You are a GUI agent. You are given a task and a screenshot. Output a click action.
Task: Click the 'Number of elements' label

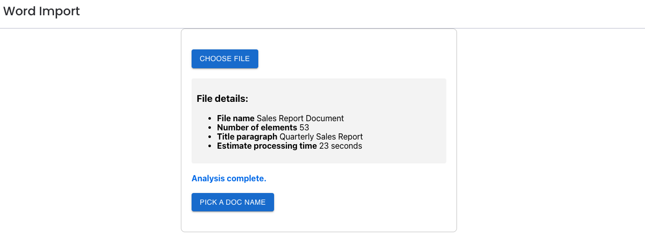click(257, 127)
